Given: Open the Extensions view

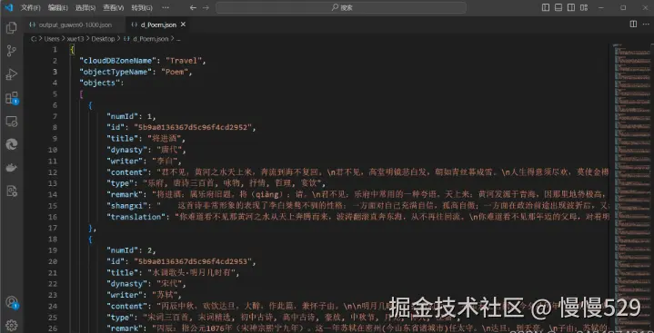Looking at the screenshot, I should 11,98.
